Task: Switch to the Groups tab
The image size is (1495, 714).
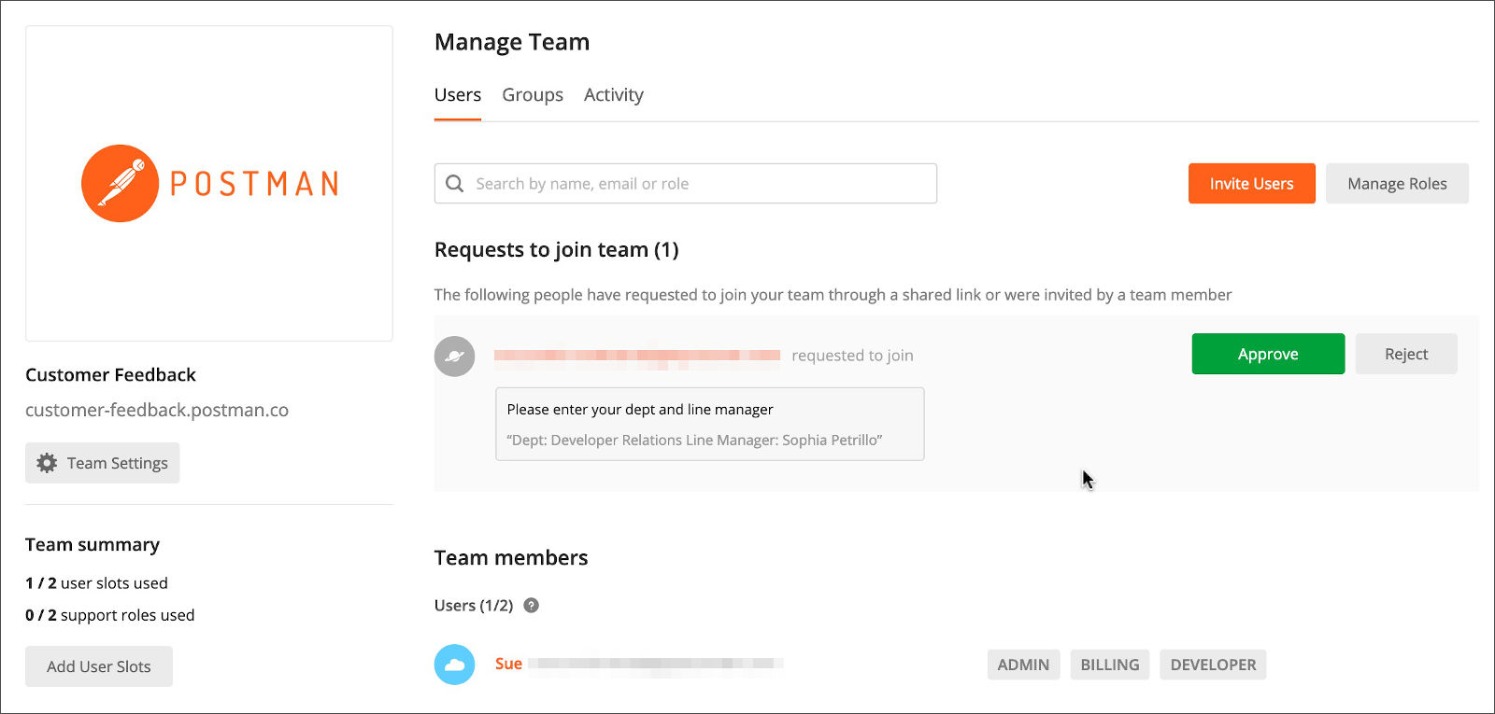Action: tap(533, 95)
